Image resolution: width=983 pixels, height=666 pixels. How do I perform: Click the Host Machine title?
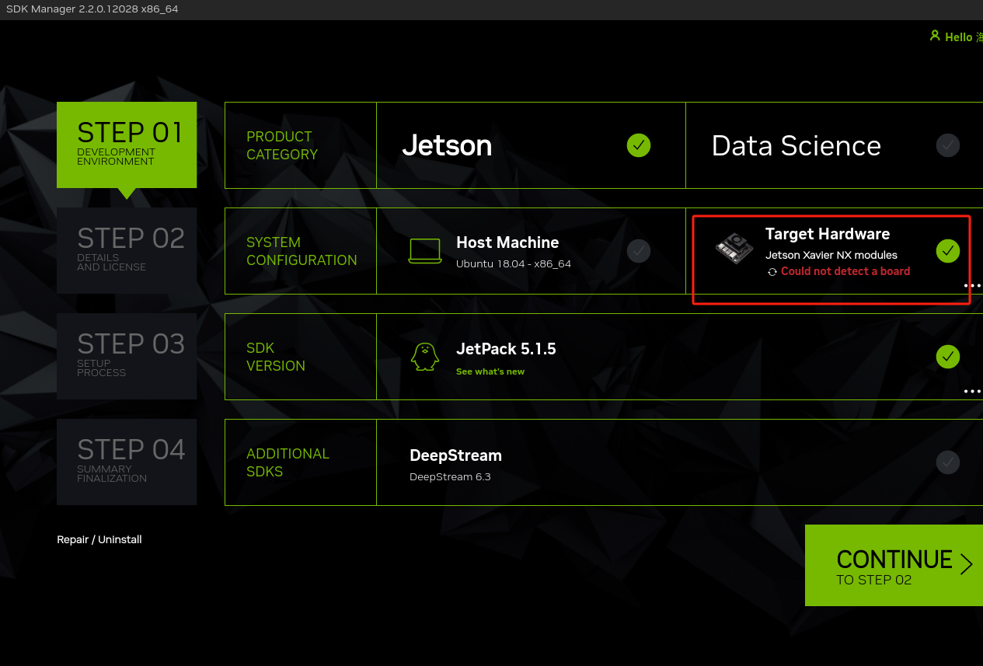pos(507,242)
